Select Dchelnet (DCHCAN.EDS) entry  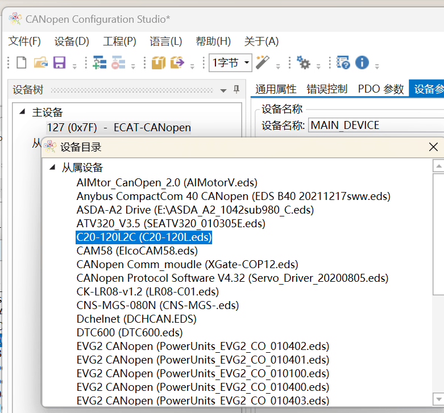click(136, 319)
